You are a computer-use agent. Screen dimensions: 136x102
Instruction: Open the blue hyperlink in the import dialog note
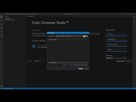[69, 65]
